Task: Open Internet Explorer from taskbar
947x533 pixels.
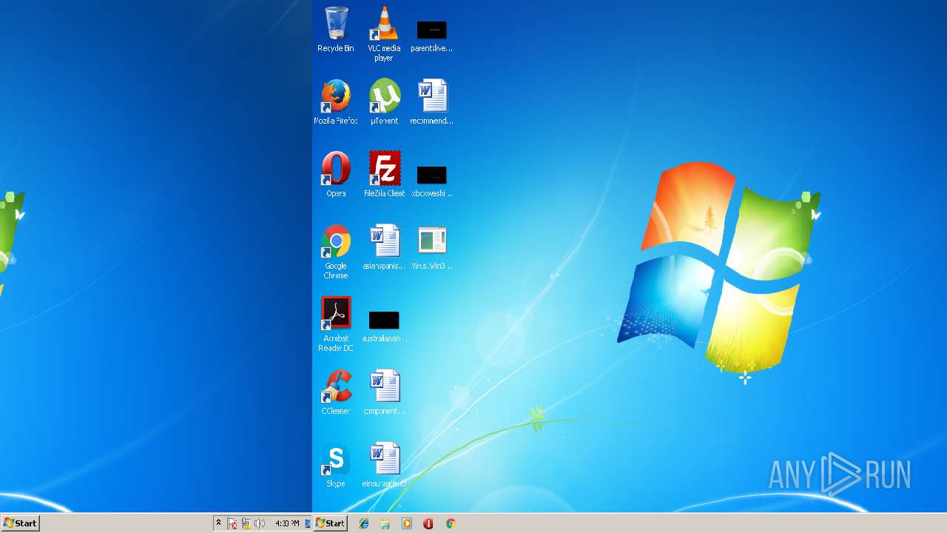Action: click(363, 523)
